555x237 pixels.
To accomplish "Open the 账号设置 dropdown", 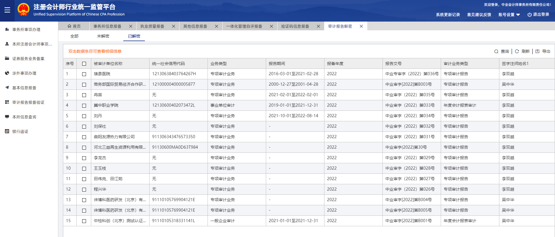I will point(509,15).
